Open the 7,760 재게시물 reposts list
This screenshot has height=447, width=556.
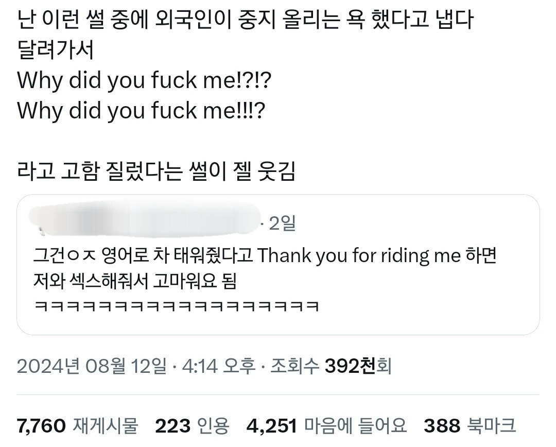click(78, 426)
